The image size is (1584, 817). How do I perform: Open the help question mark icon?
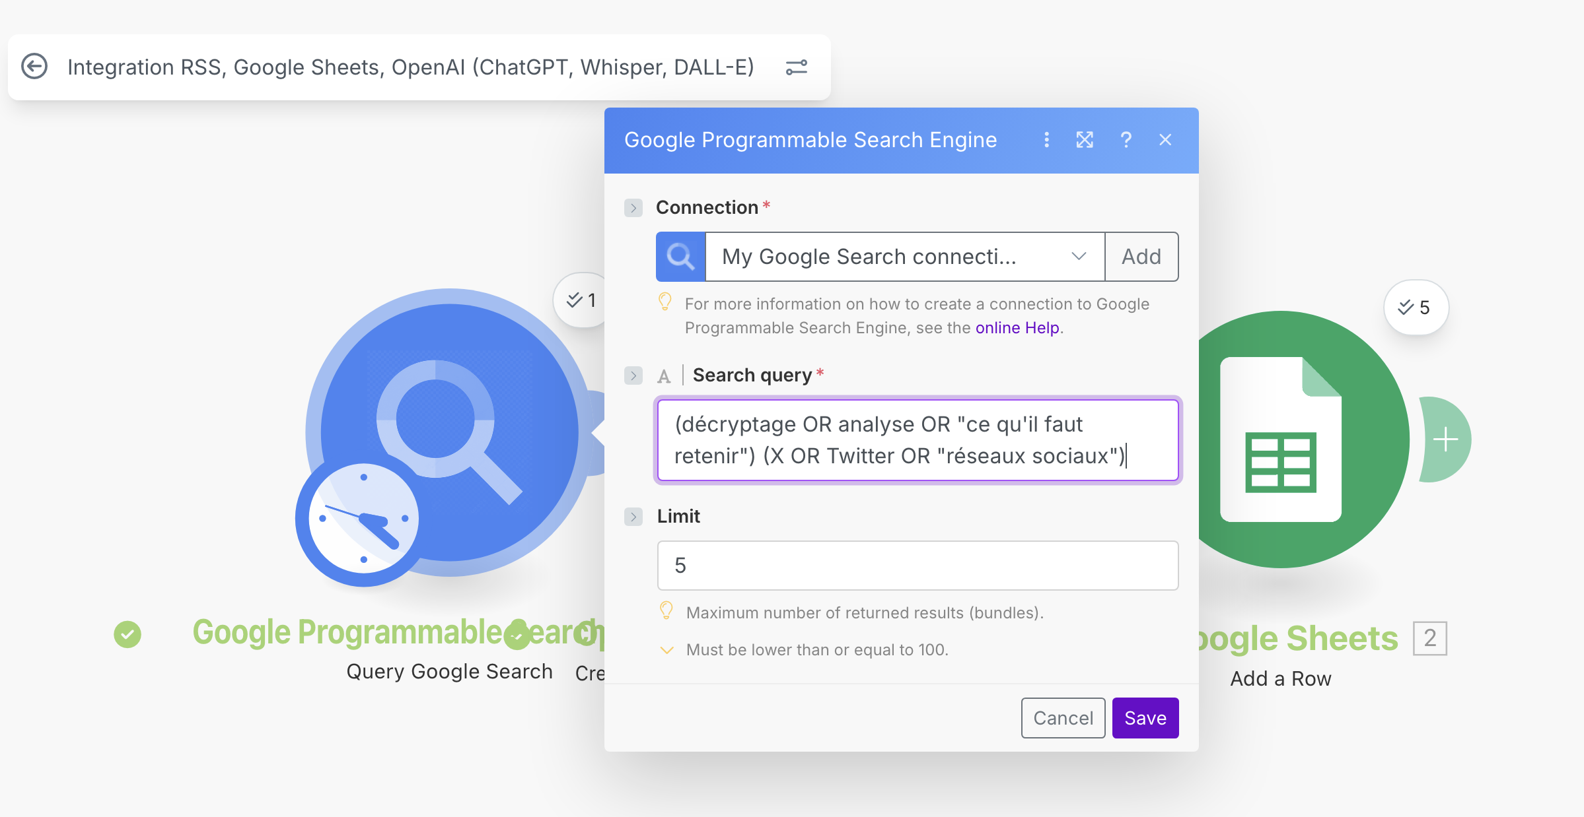1126,140
